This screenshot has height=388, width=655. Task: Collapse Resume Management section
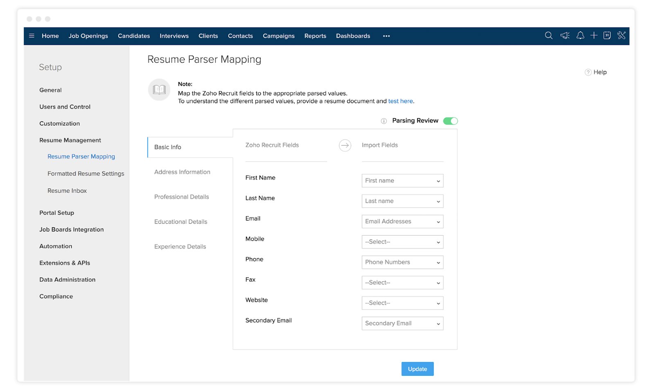pos(70,141)
